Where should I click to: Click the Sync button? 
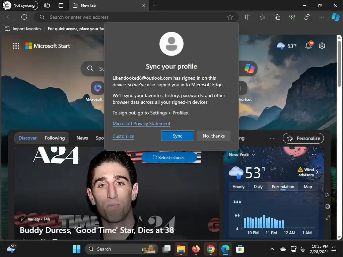178,136
